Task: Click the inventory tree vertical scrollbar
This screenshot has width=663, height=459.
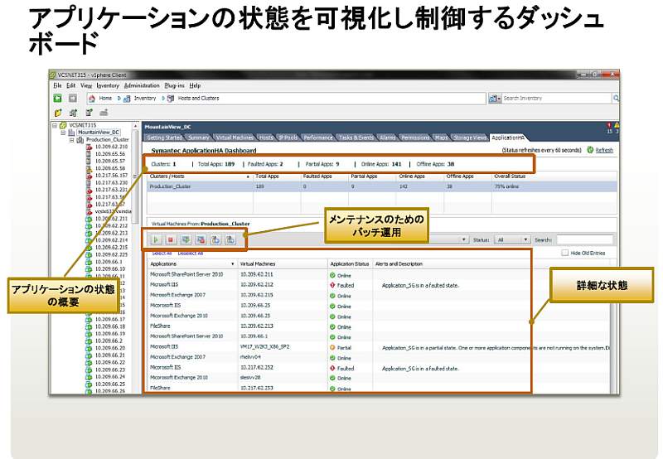Action: coord(135,177)
